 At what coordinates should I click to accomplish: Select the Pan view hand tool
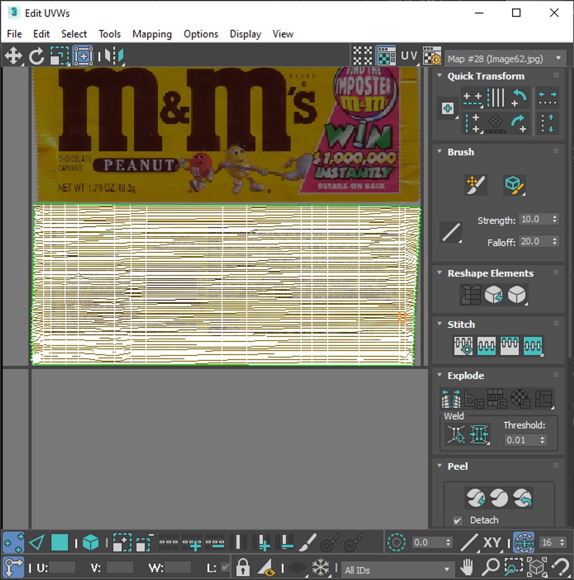coord(468,567)
